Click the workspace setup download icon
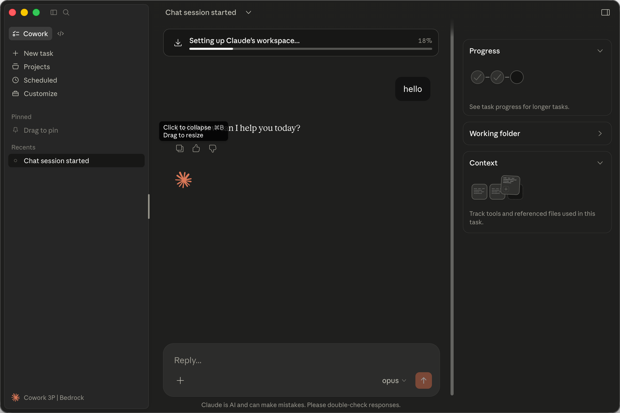This screenshot has height=413, width=620. pos(178,42)
